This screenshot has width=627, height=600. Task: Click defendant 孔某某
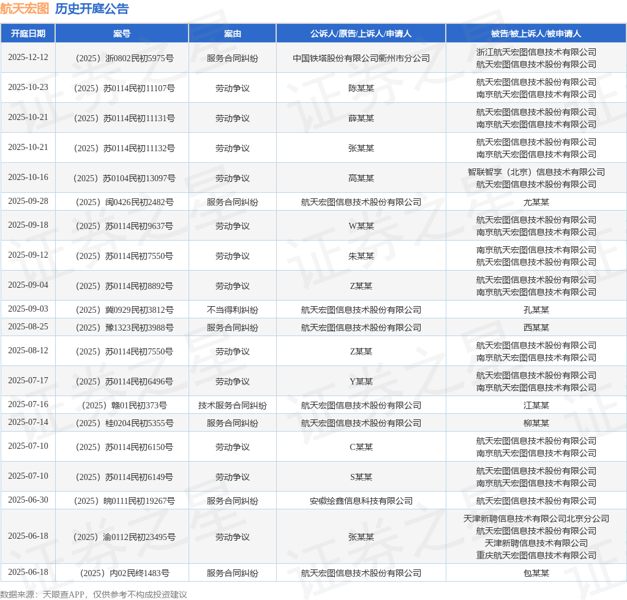(536, 310)
